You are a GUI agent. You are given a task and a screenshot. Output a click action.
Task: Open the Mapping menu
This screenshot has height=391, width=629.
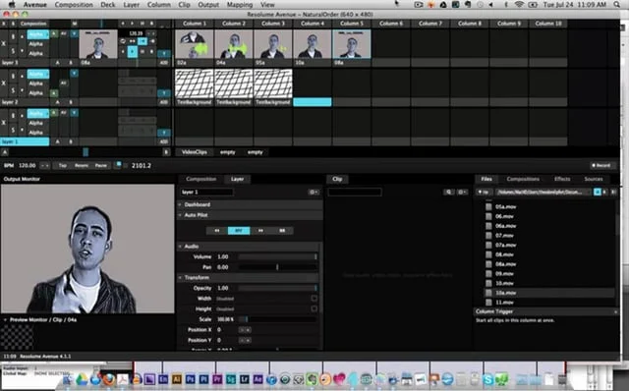[x=240, y=5]
